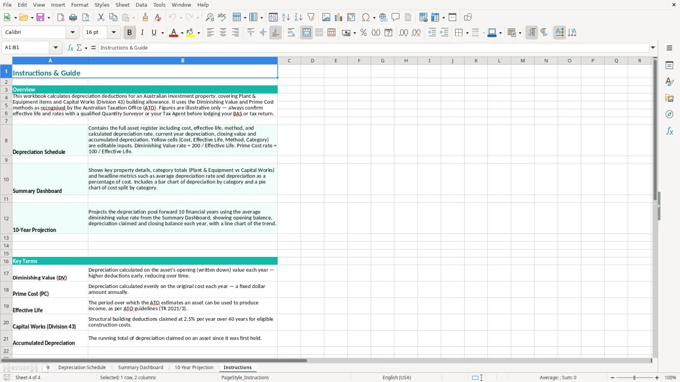Format cell as date

(x=388, y=33)
